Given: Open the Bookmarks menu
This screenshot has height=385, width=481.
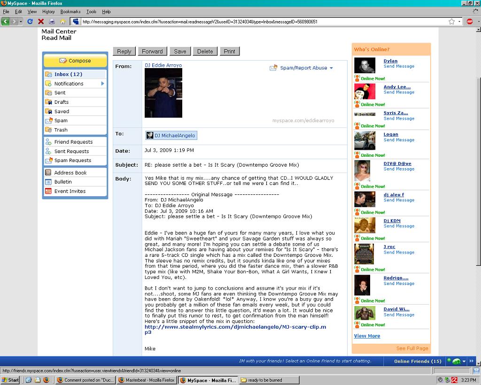Looking at the screenshot, I should tap(70, 12).
